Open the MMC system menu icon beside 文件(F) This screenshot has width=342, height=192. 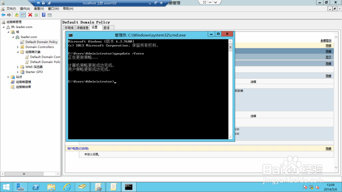pyautogui.click(x=3, y=9)
